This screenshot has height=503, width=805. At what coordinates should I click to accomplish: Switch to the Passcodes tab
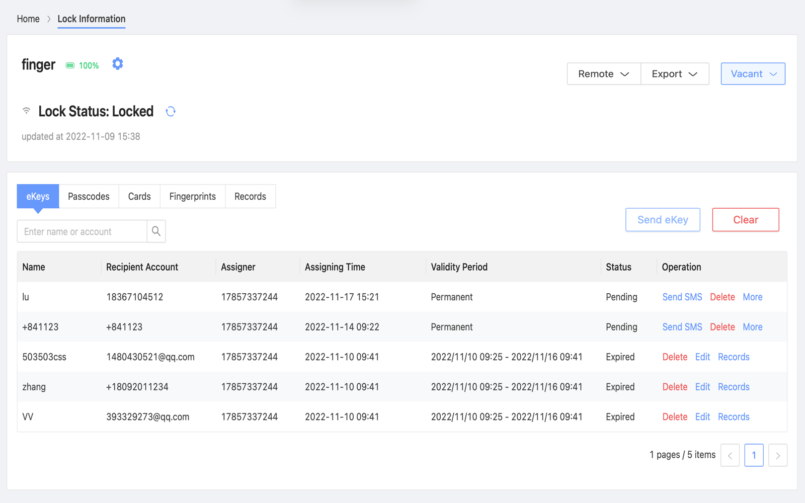tap(89, 196)
